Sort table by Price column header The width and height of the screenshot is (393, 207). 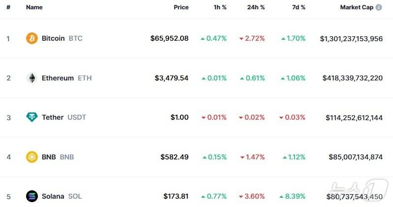(181, 7)
